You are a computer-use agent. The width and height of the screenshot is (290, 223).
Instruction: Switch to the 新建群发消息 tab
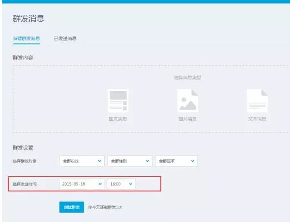coord(26,39)
